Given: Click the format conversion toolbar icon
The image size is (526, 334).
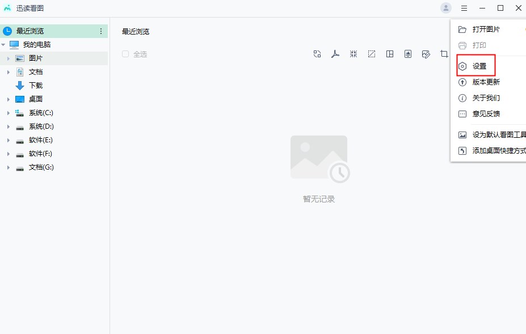Looking at the screenshot, I should [317, 54].
